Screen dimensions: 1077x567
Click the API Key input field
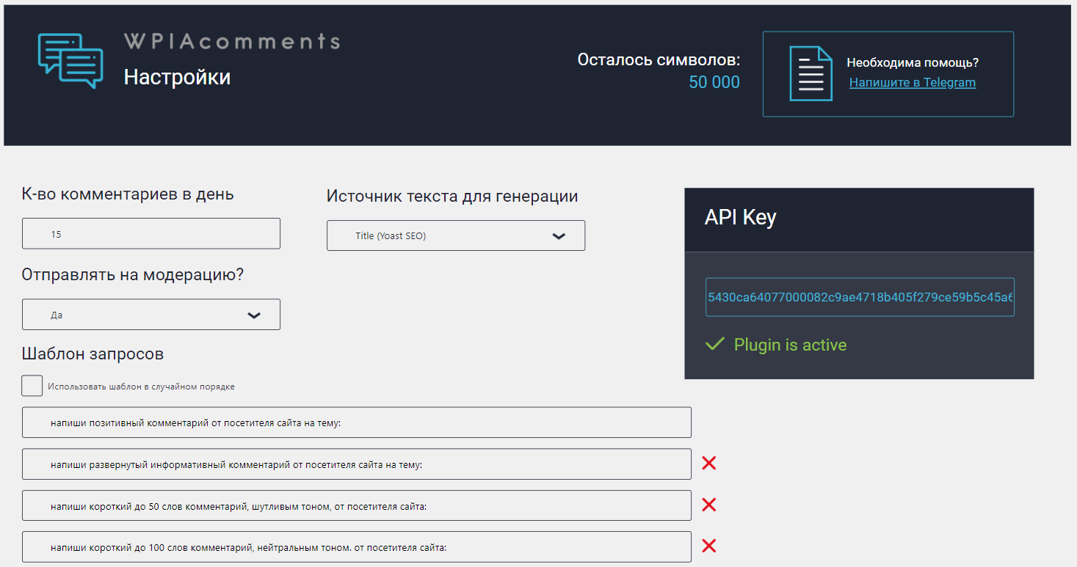tap(860, 297)
